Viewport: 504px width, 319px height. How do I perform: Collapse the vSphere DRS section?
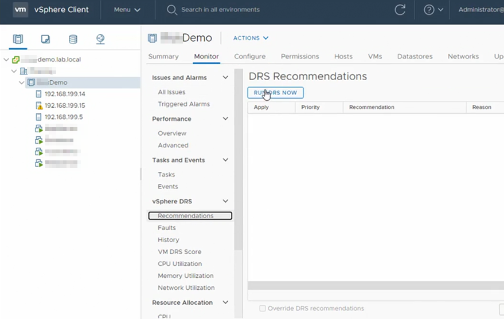coord(226,201)
